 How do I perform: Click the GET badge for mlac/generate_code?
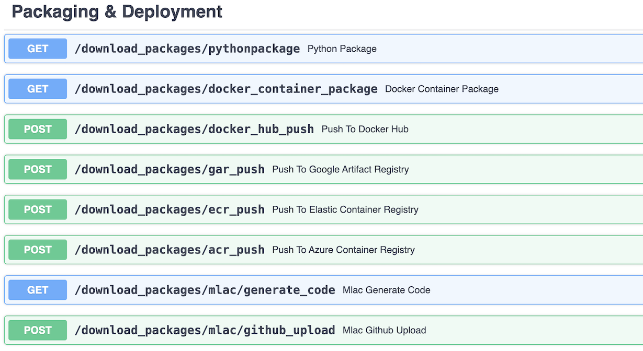[38, 290]
